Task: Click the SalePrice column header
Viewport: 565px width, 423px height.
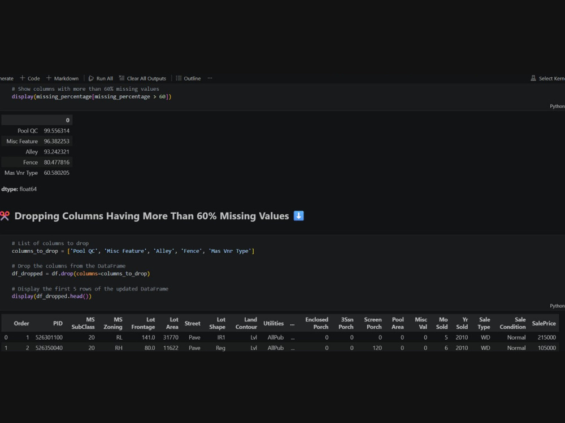Action: click(544, 323)
